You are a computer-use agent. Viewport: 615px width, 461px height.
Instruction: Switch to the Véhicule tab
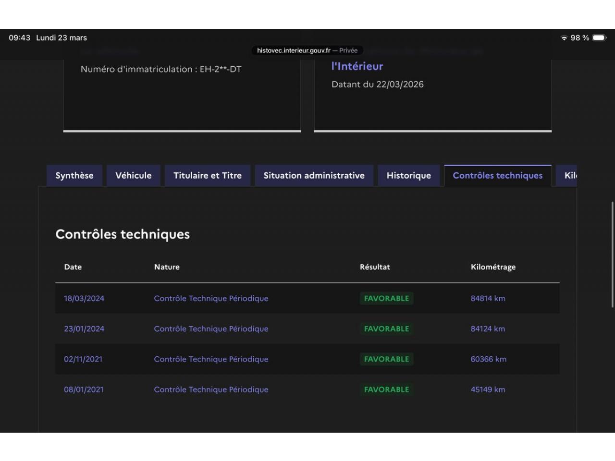(134, 176)
